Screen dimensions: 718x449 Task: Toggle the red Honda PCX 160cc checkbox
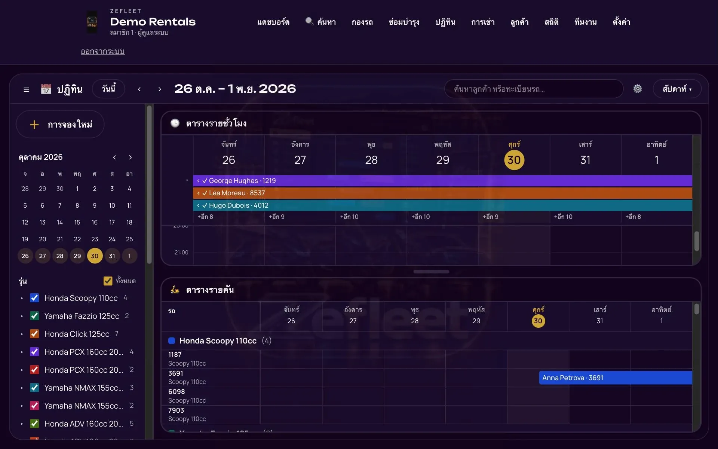click(34, 370)
